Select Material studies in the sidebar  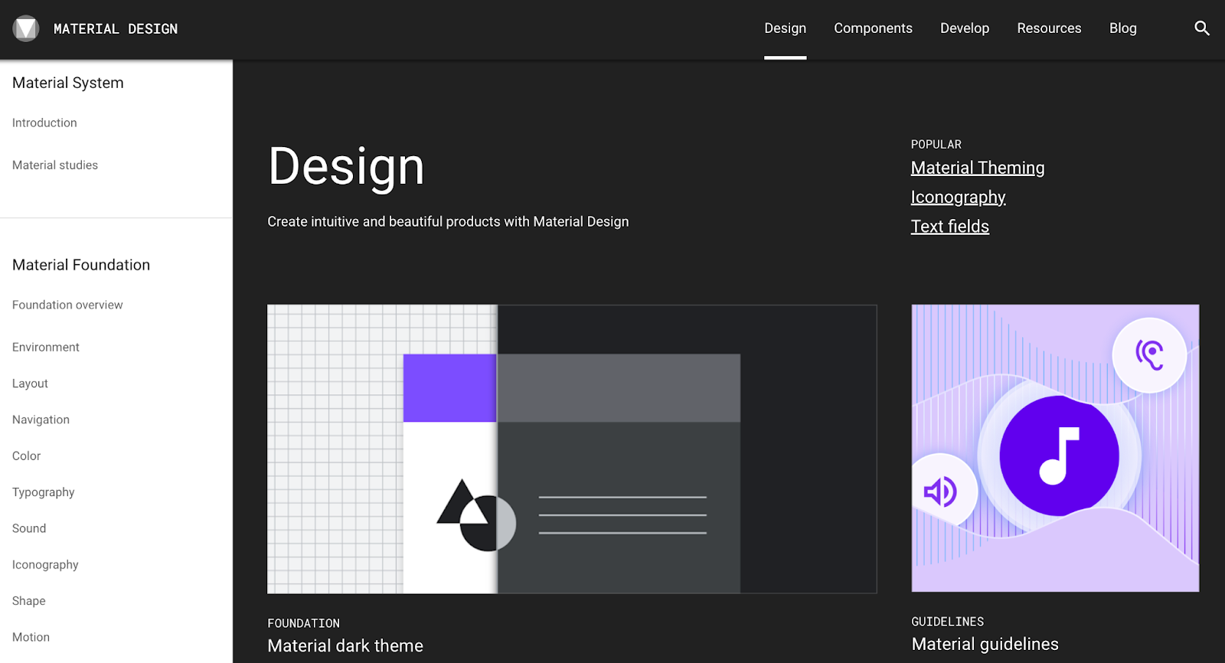55,165
